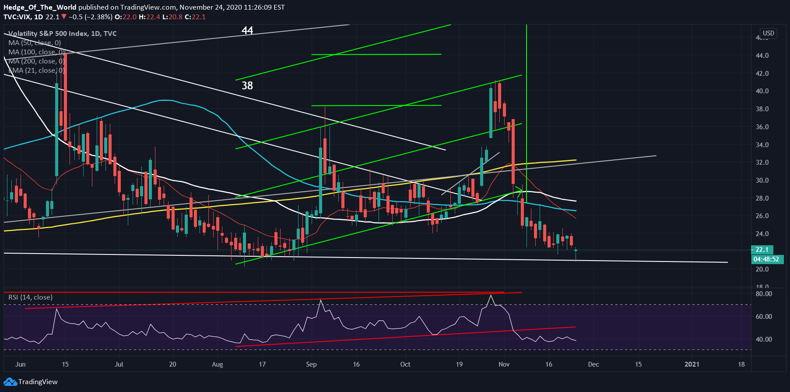Click the 22.1 current price label

coord(762,250)
